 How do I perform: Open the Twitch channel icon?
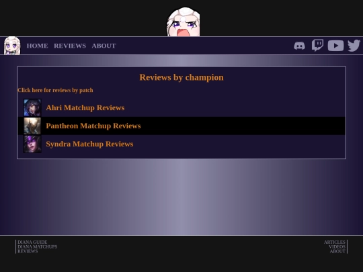click(x=317, y=46)
